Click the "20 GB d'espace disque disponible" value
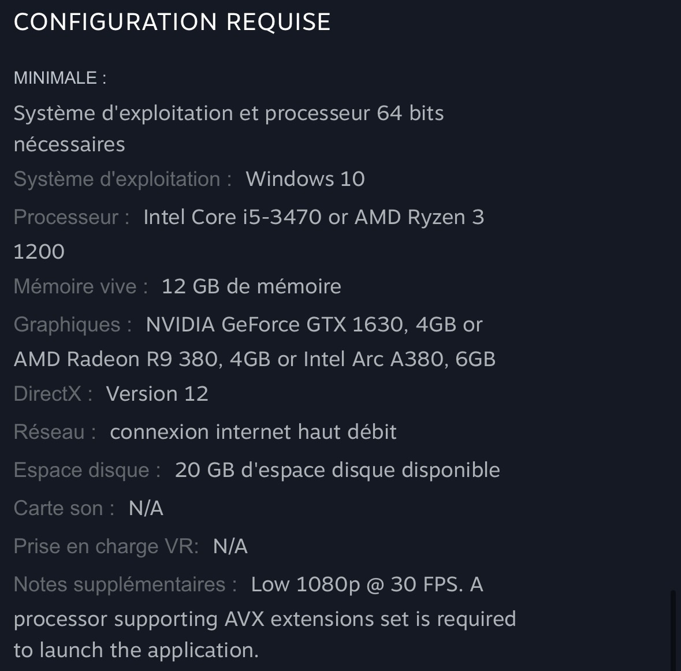Viewport: 681px width, 671px height. 337,470
